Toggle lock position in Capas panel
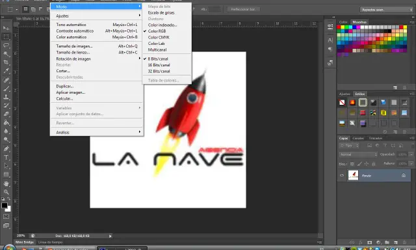 367,164
